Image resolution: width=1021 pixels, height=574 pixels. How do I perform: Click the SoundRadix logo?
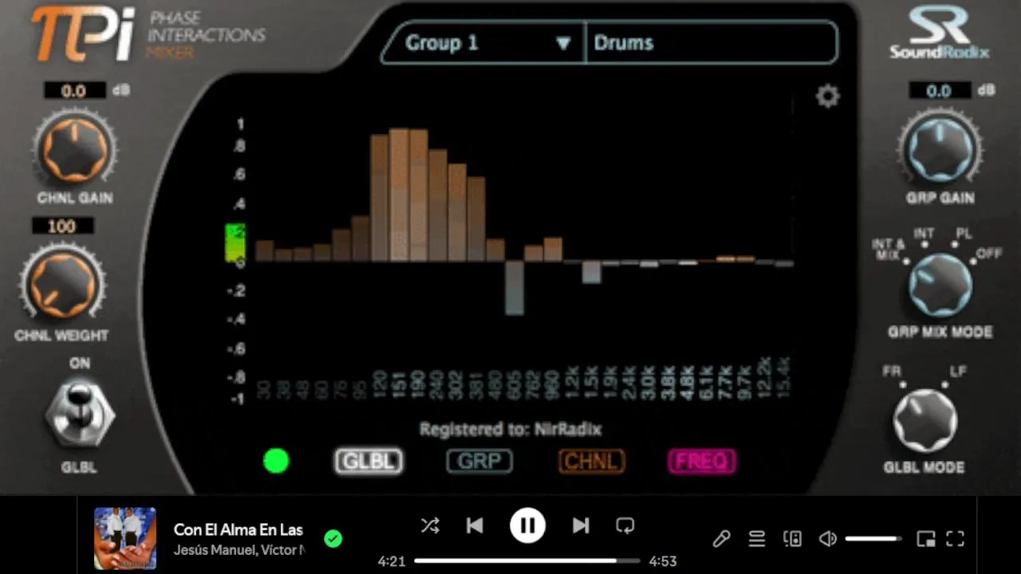point(940,33)
